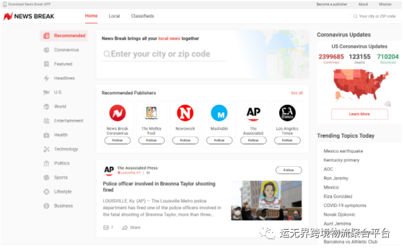Click the News Break logo

point(29,16)
